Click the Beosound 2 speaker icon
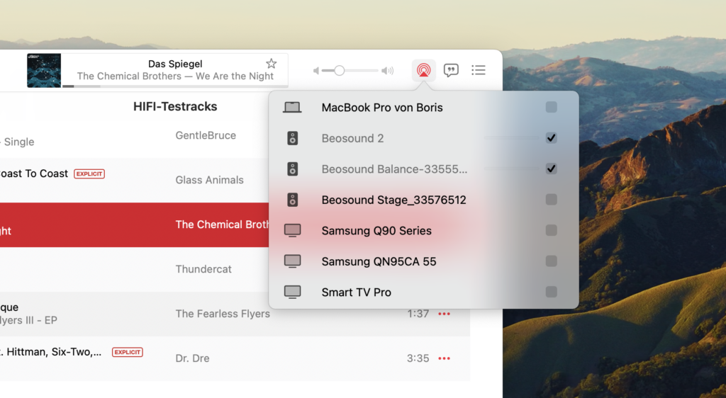This screenshot has width=726, height=398. (x=293, y=138)
